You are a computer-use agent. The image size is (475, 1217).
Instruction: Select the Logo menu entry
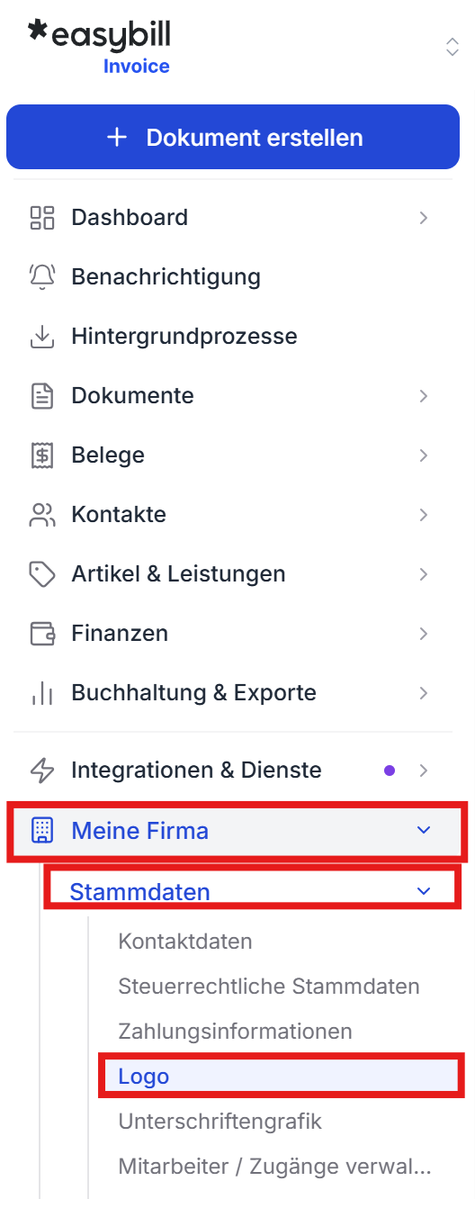pyautogui.click(x=282, y=1076)
